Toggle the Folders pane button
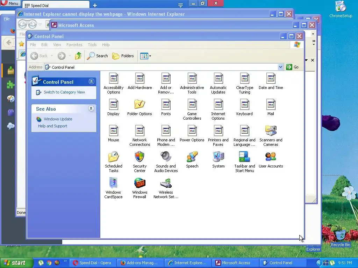Image resolution: width=358 pixels, height=268 pixels. [x=123, y=56]
